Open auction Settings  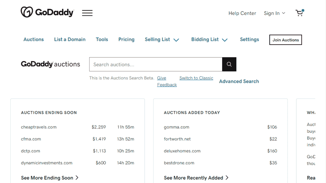click(x=249, y=39)
